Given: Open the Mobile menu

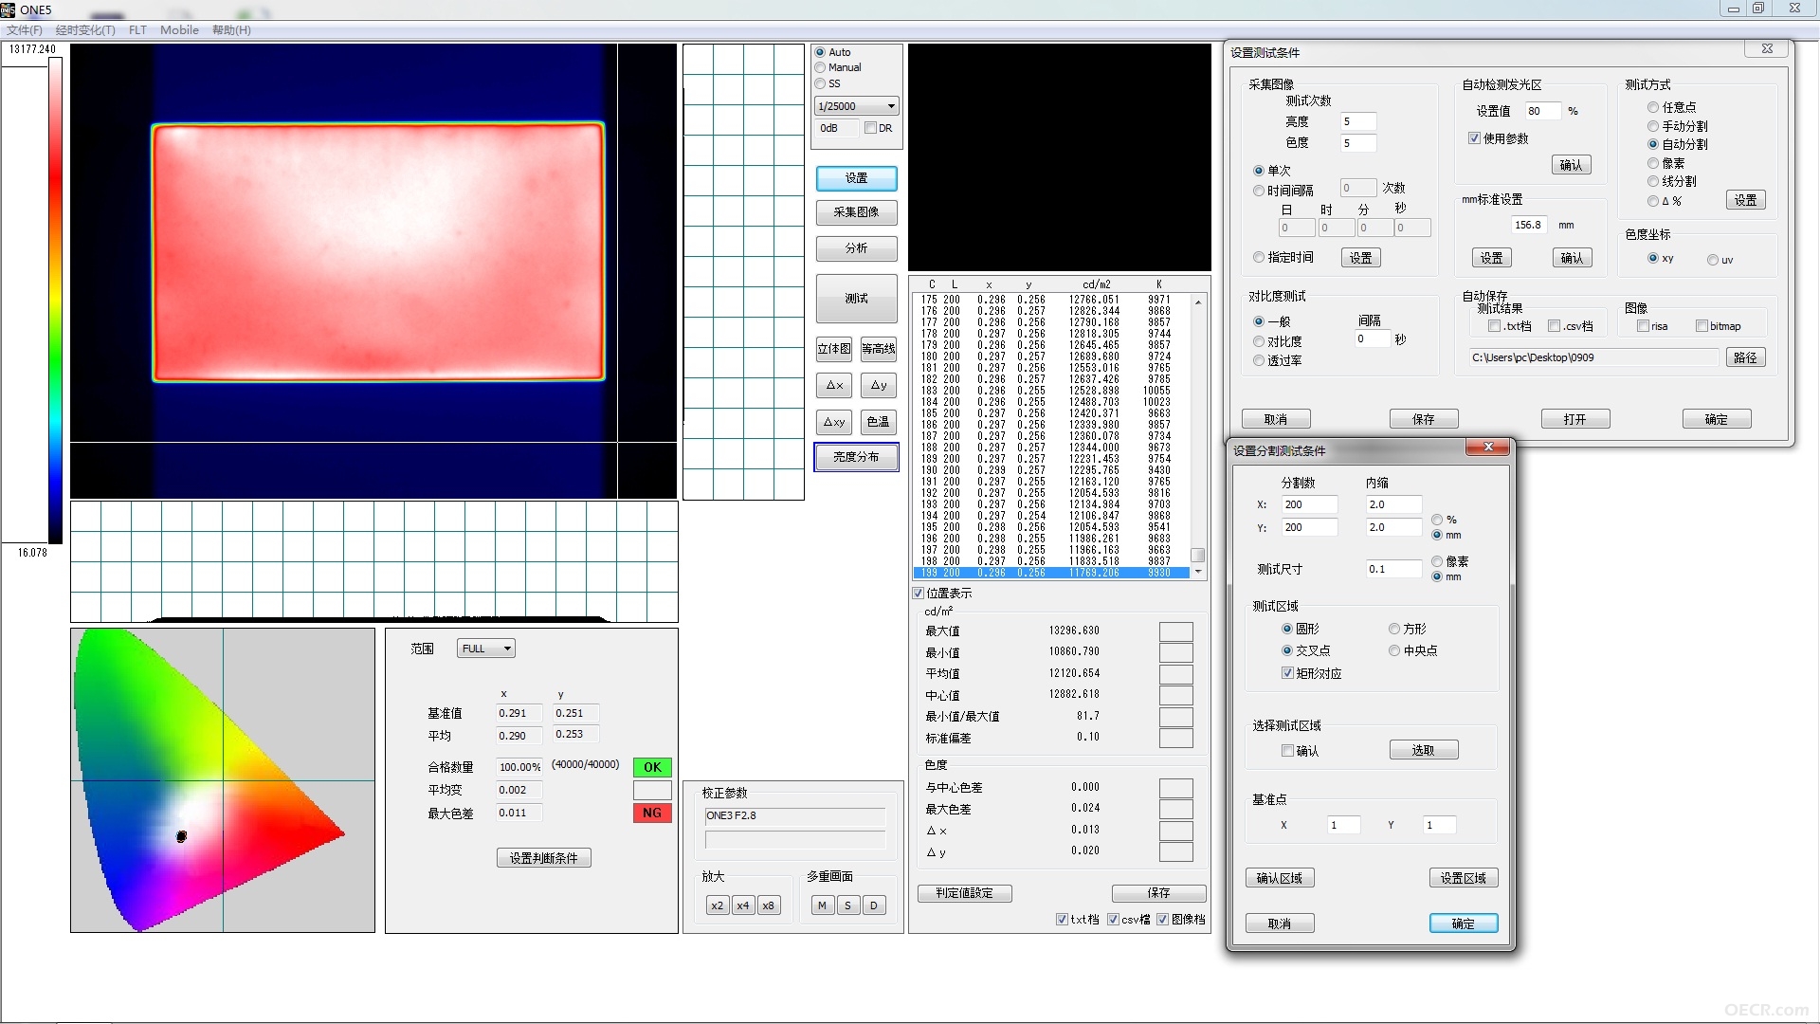Looking at the screenshot, I should tap(179, 30).
